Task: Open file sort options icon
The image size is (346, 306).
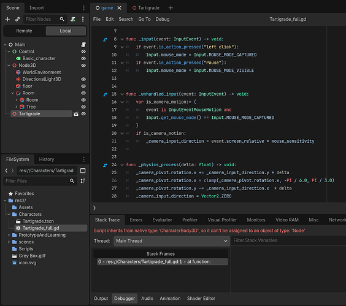Action: [x=83, y=181]
